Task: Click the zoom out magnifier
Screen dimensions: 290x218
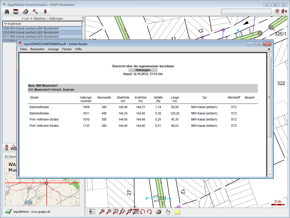Action: tap(109, 212)
